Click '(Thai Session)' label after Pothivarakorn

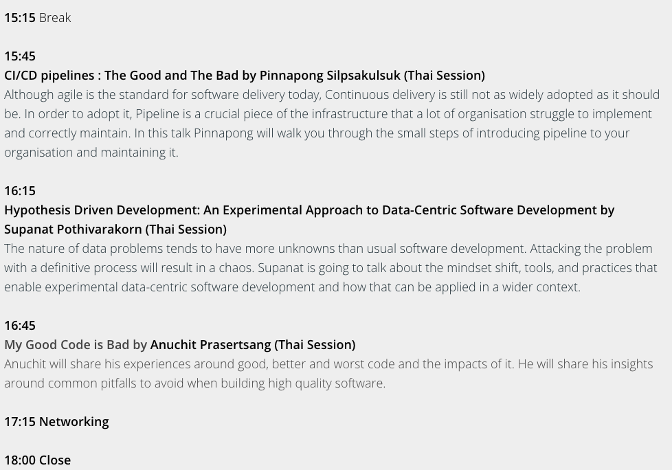(x=186, y=230)
